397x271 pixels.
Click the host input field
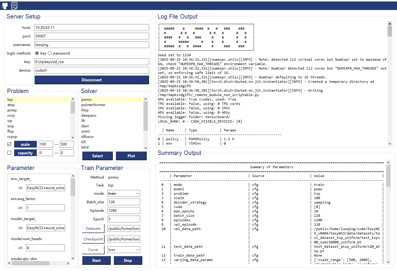[92, 28]
